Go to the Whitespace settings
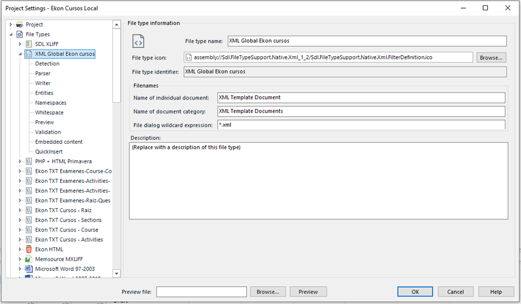521x304 pixels. pyautogui.click(x=49, y=113)
